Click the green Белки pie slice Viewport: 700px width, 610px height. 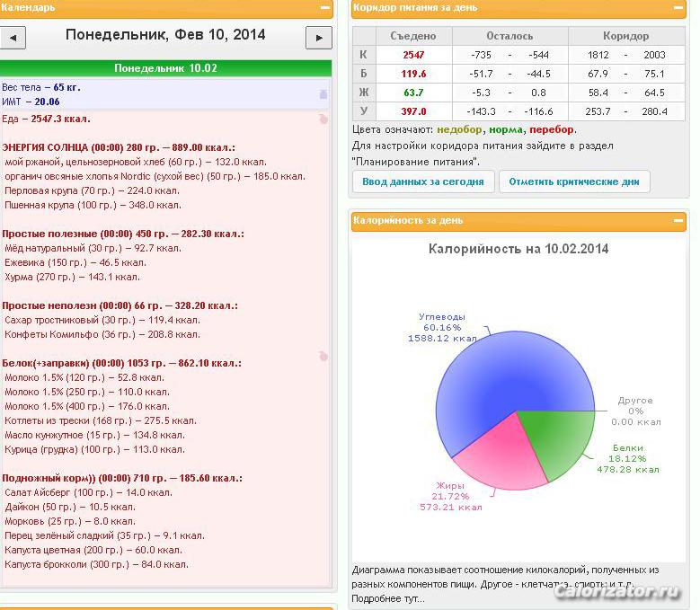pyautogui.click(x=558, y=438)
